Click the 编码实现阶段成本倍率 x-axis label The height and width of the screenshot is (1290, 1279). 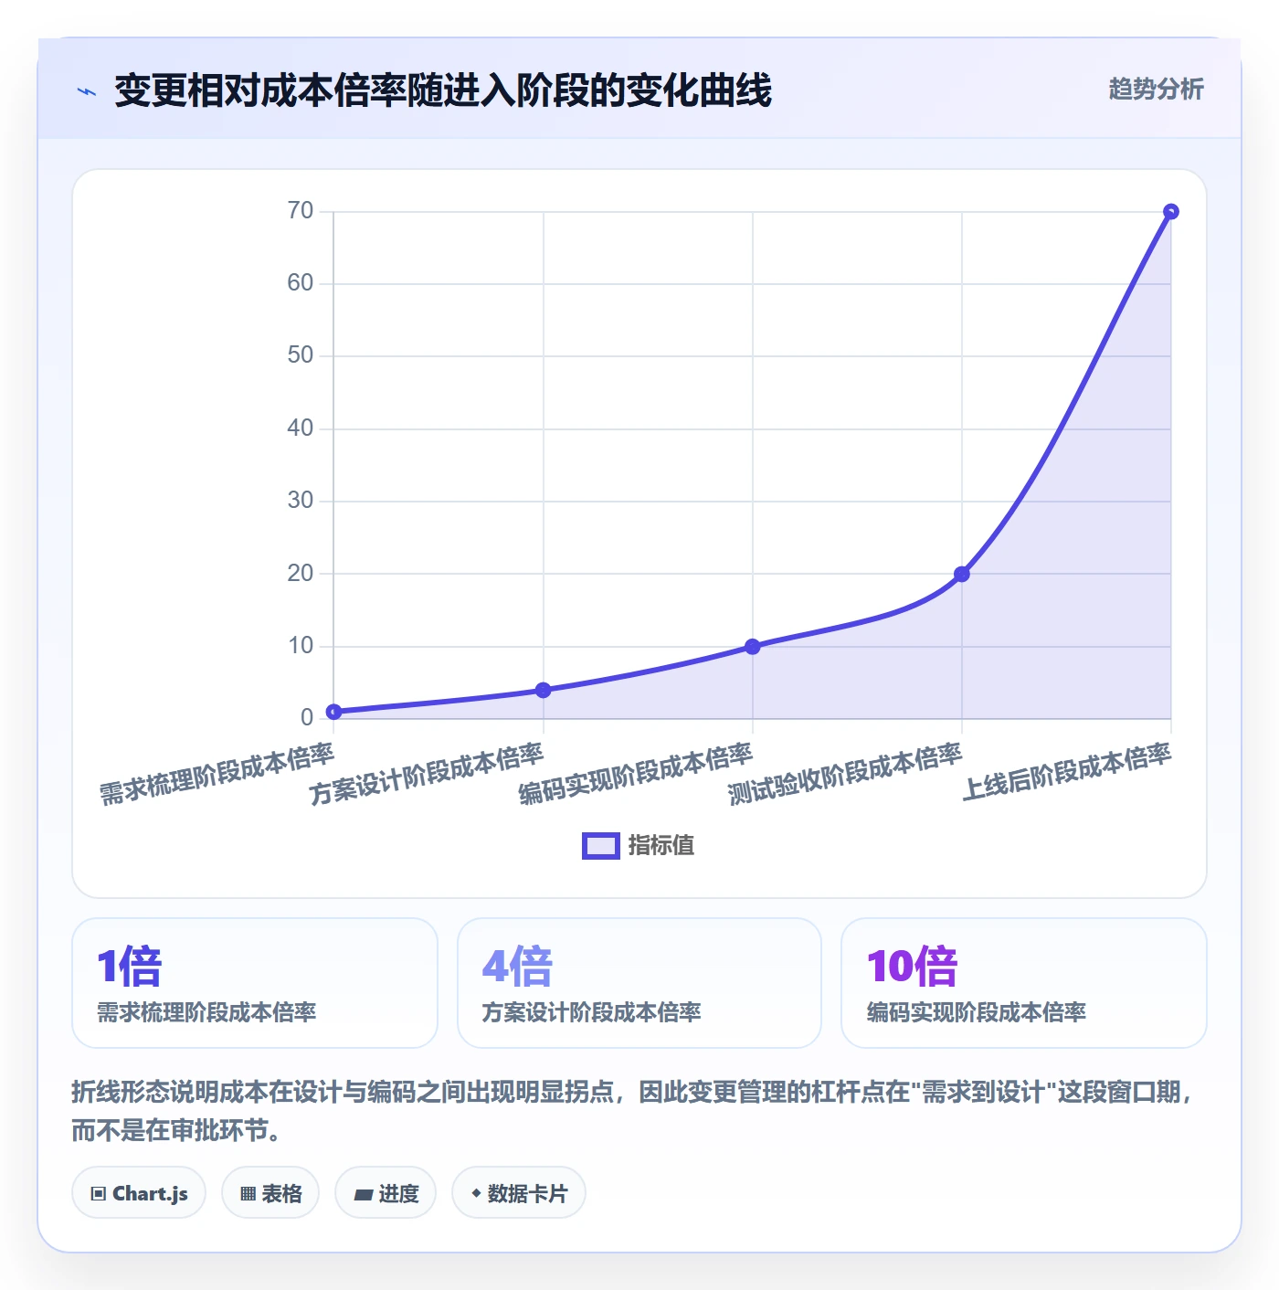click(x=636, y=774)
